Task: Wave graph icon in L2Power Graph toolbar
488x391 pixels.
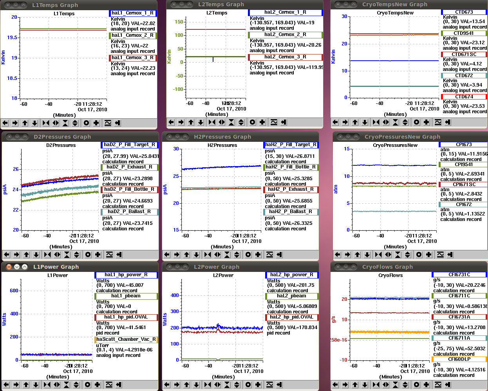Action: pyautogui.click(x=269, y=385)
